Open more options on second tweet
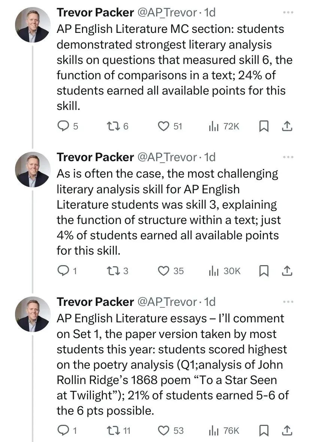The image size is (310, 442). tap(288, 157)
